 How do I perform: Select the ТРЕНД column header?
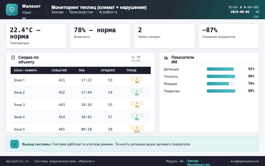(131, 70)
